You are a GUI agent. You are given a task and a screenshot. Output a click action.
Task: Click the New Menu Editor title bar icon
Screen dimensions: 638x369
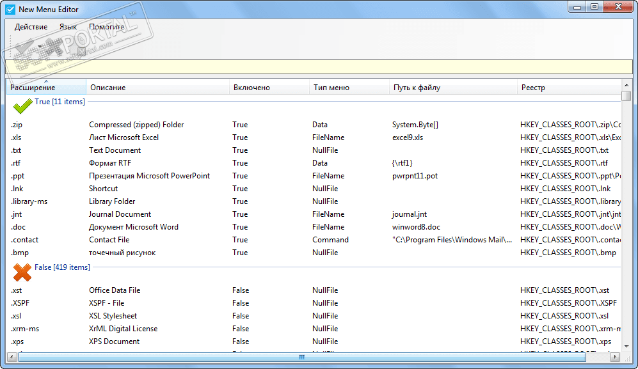[10, 9]
